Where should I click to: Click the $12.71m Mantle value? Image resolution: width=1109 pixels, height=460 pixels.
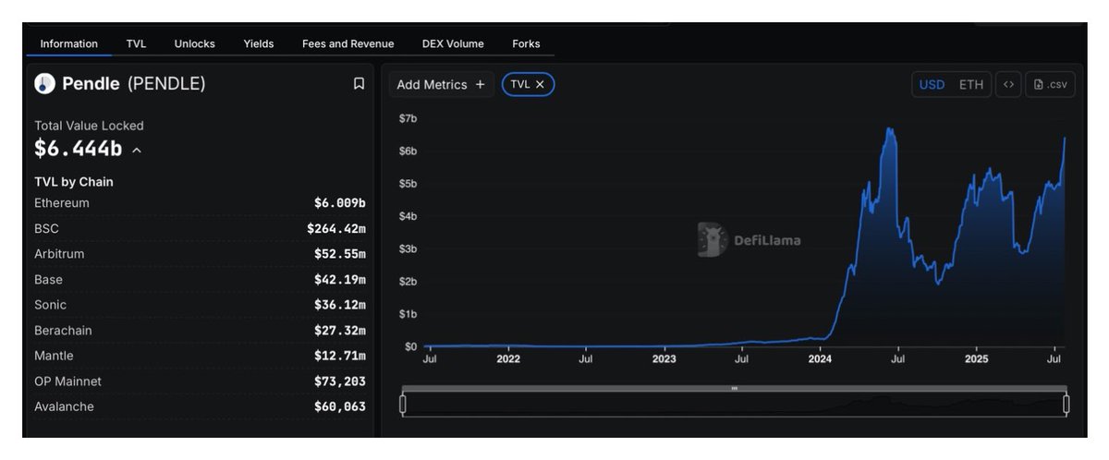(x=340, y=356)
